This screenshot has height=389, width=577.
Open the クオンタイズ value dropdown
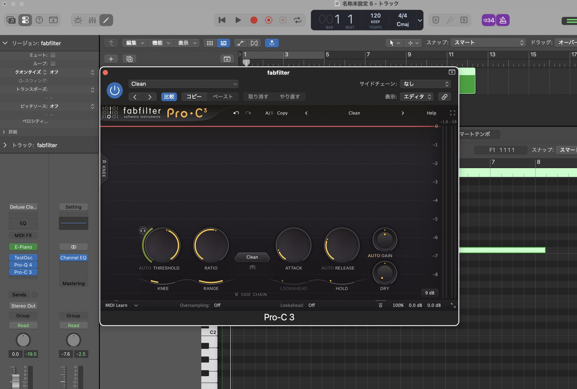pyautogui.click(x=72, y=72)
